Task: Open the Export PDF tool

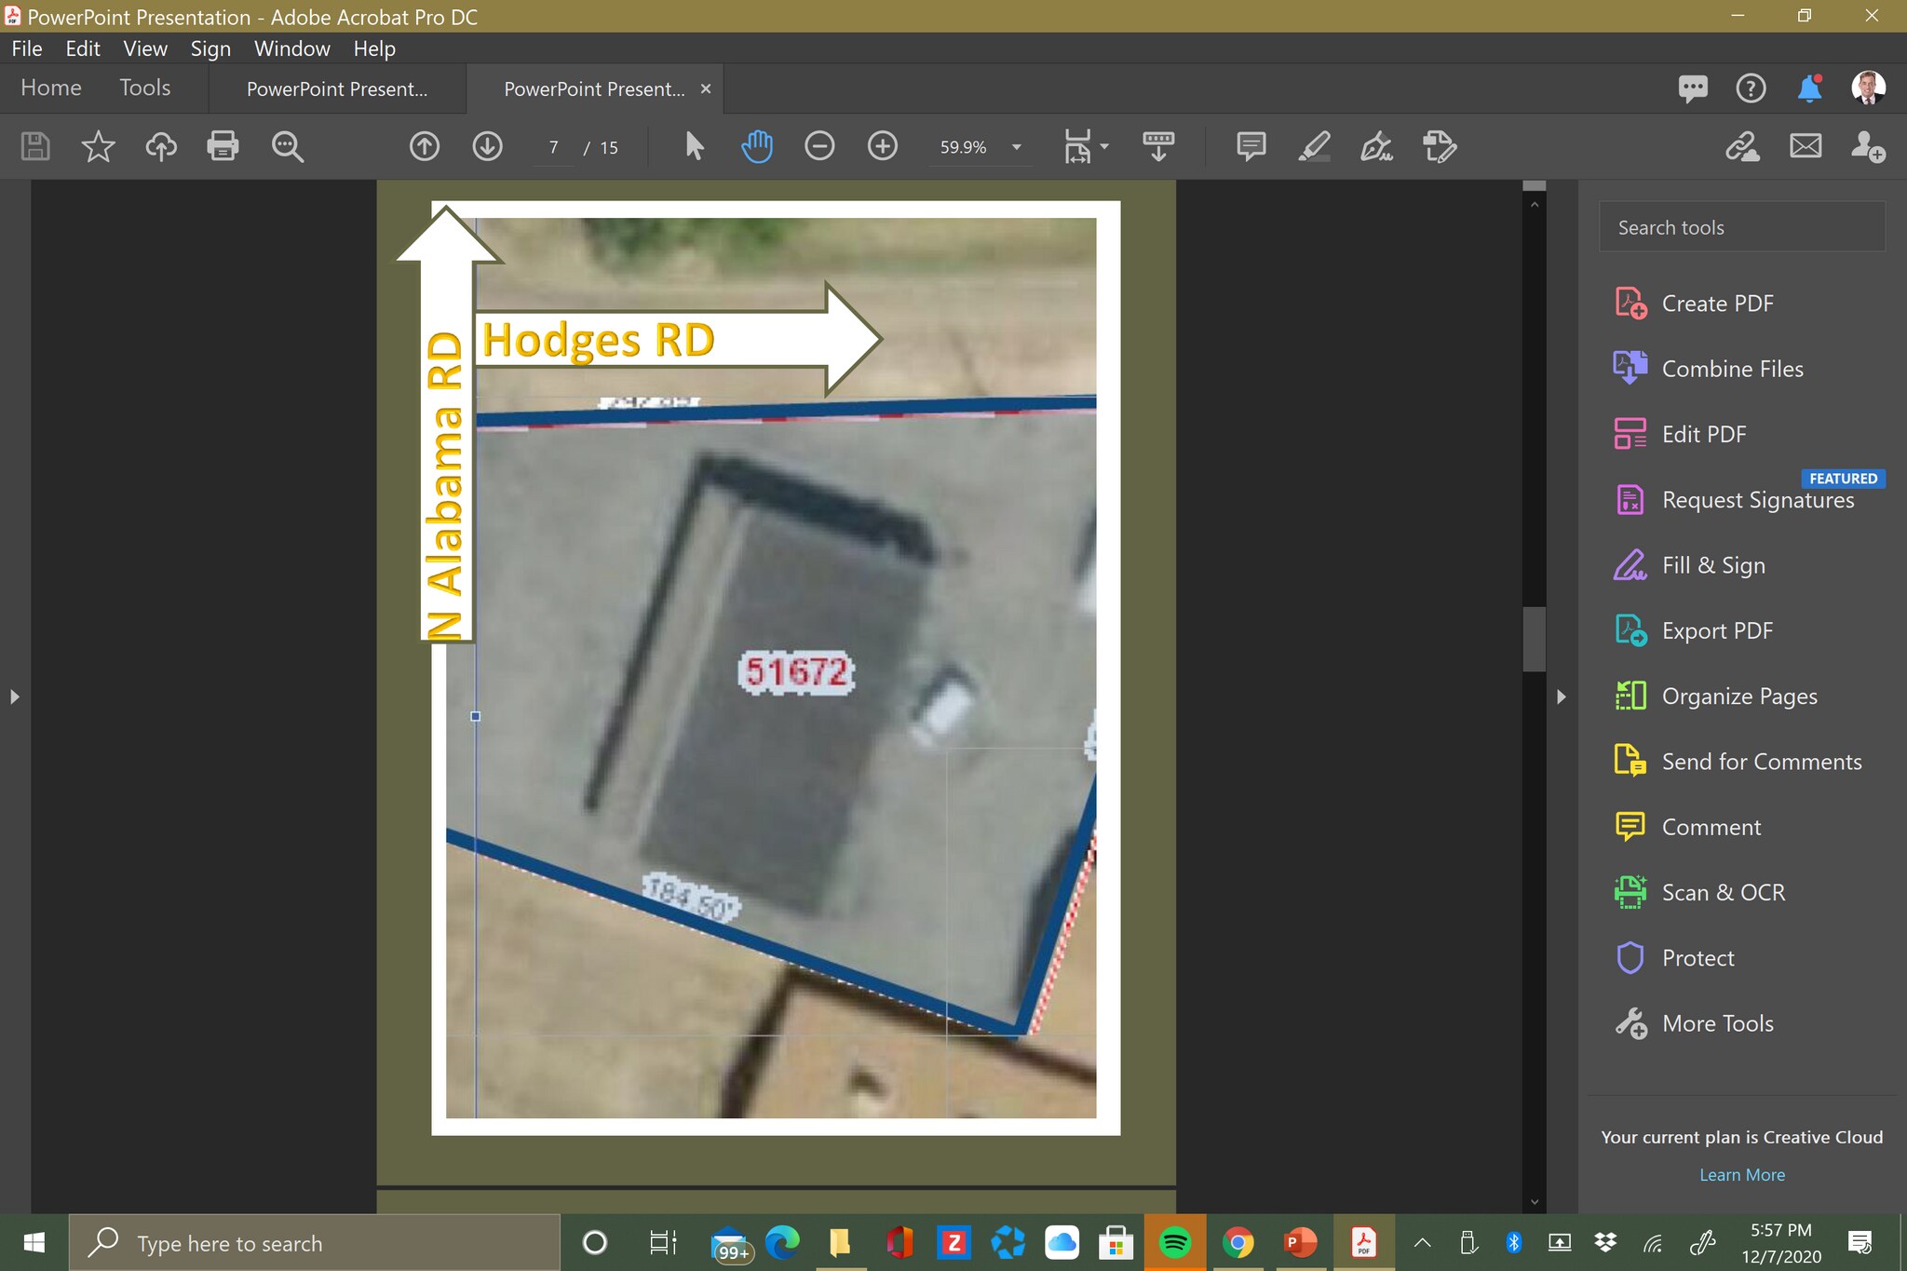Action: (1716, 630)
